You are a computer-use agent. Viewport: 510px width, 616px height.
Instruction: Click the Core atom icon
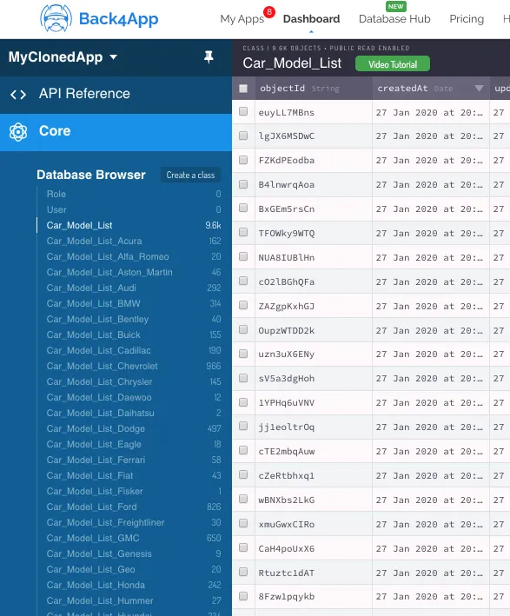[18, 131]
